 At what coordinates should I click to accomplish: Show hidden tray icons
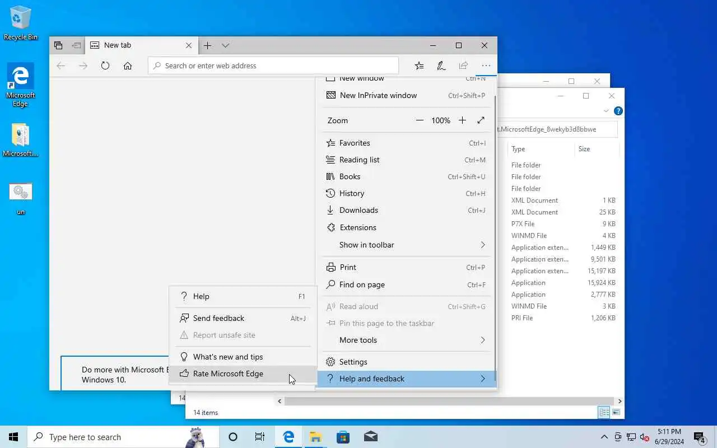604,437
